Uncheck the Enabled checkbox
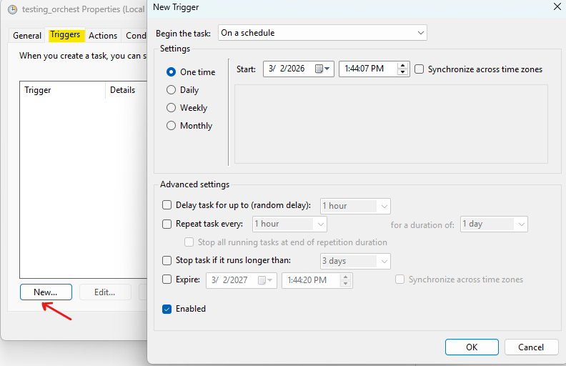Viewport: 566px width, 366px height. tap(167, 309)
